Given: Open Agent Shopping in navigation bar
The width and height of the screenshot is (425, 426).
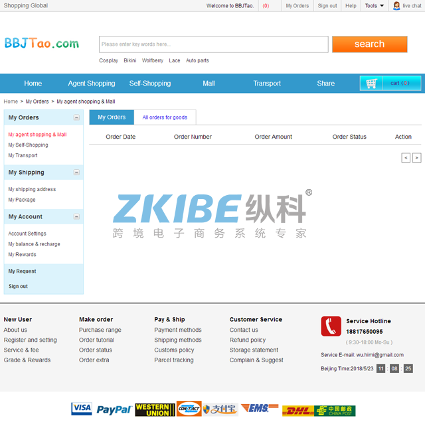Looking at the screenshot, I should click(92, 83).
